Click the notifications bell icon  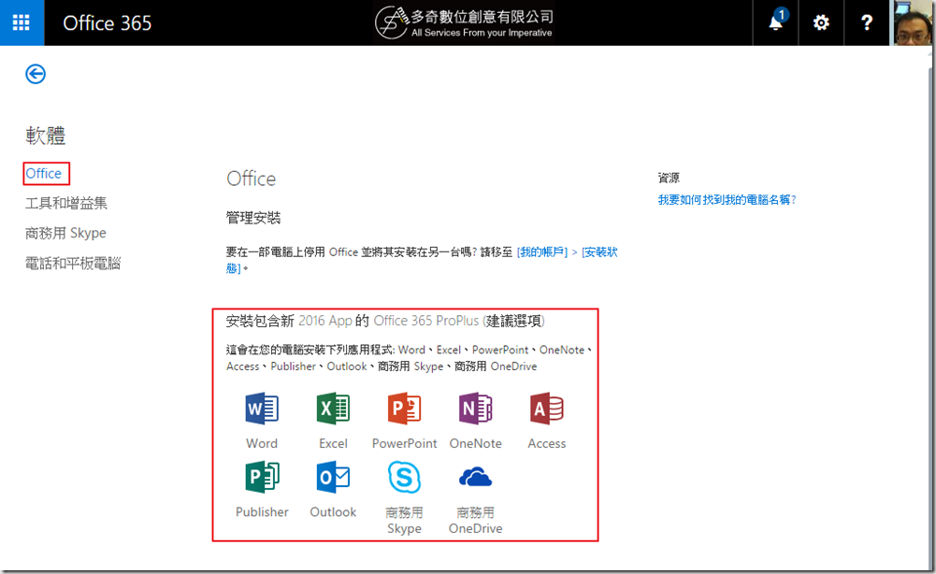pyautogui.click(x=776, y=22)
